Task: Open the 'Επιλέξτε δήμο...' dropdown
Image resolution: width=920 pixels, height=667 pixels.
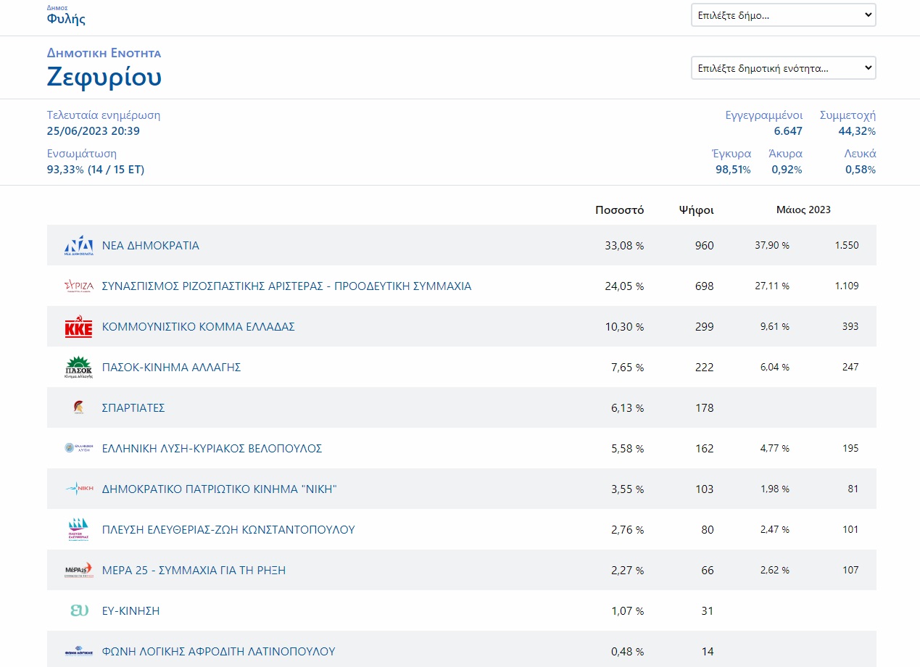Action: pyautogui.click(x=783, y=15)
